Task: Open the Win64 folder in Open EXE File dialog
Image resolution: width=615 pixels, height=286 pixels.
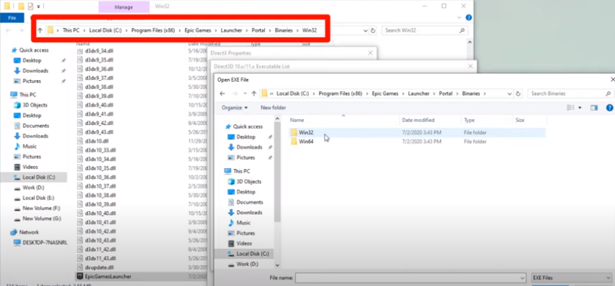Action: point(306,142)
